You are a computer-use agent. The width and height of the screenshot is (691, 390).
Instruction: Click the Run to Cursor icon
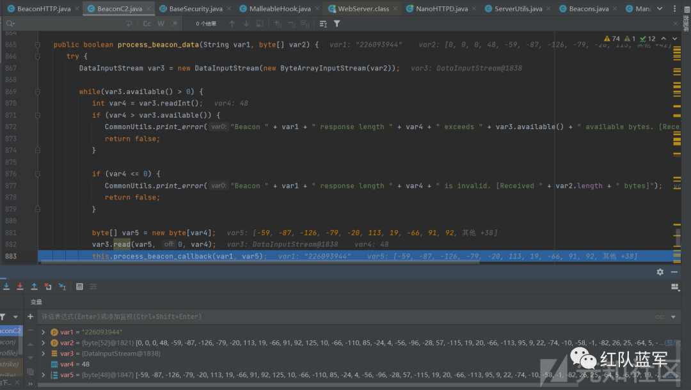click(62, 286)
